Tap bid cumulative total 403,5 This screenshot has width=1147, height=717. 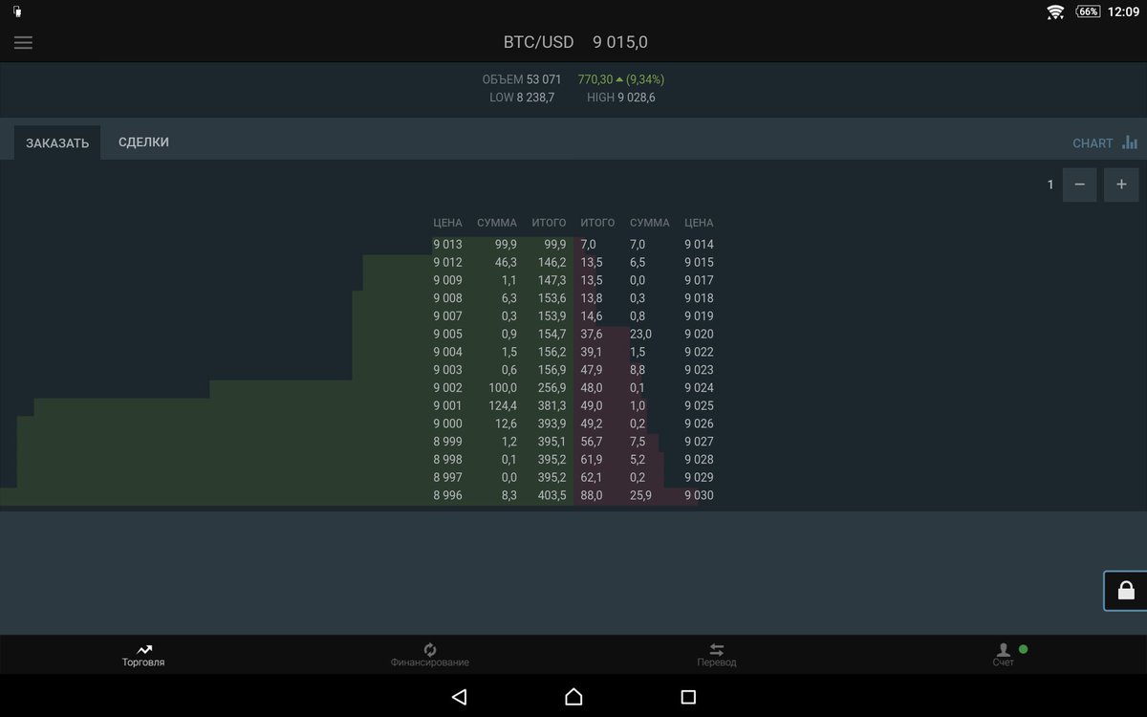pos(552,495)
